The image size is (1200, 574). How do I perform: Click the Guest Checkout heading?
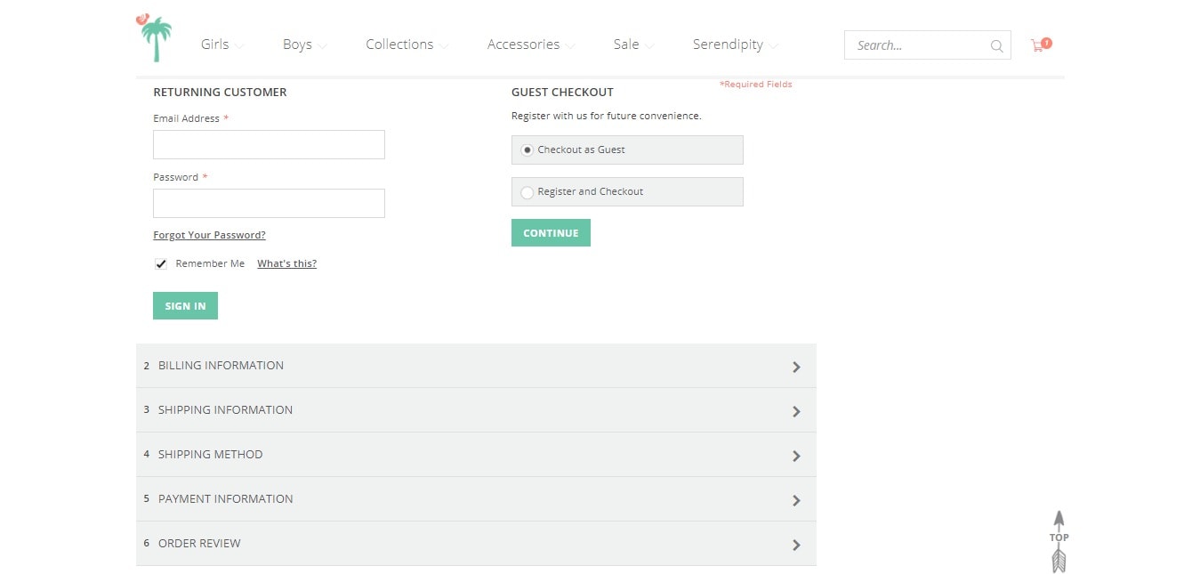pyautogui.click(x=562, y=92)
